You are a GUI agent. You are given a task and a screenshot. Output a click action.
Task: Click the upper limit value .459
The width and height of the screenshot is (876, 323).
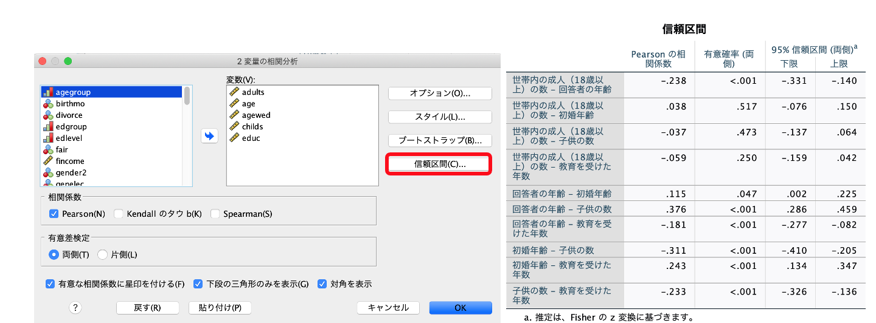846,209
